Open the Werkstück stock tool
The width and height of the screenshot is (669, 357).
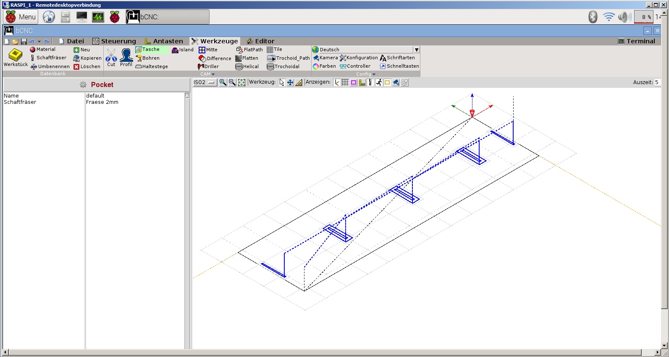pos(16,58)
